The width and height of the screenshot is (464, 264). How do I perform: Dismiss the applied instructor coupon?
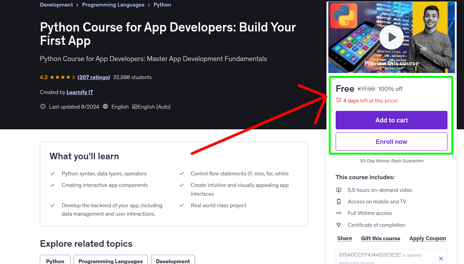coord(441,259)
